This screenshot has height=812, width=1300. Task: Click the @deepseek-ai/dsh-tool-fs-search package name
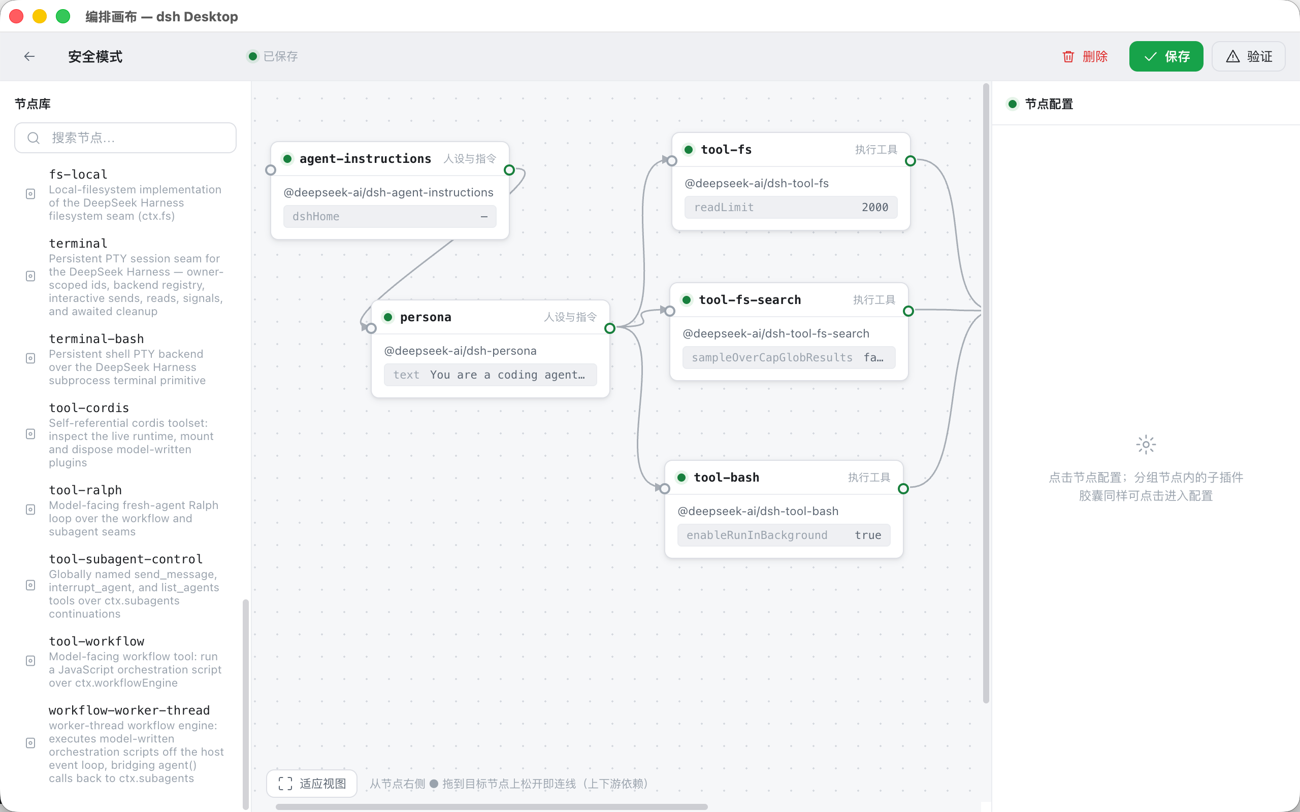pos(776,333)
